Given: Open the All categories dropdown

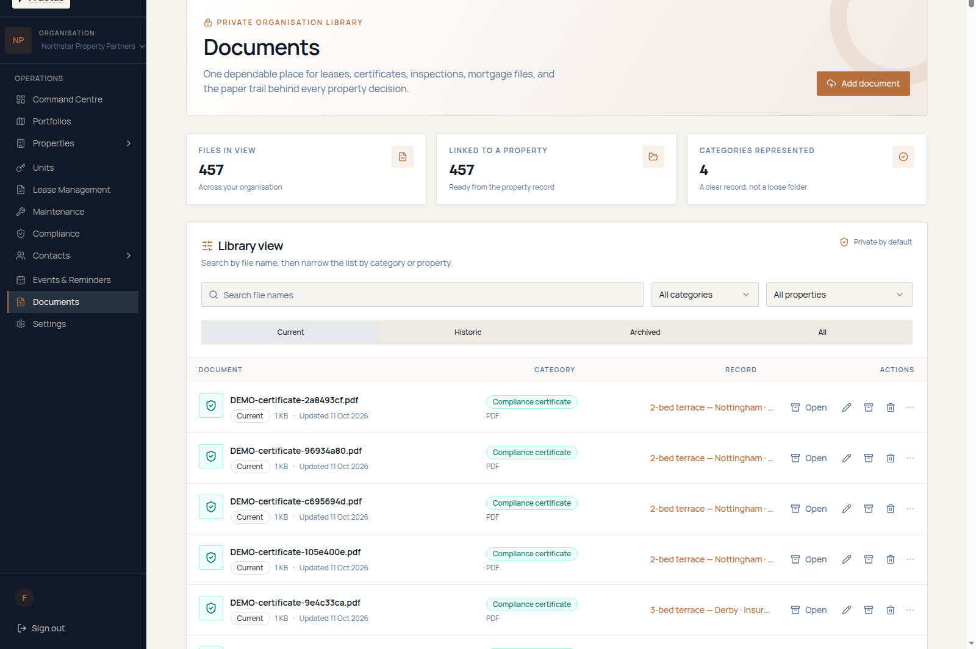Looking at the screenshot, I should click(705, 295).
